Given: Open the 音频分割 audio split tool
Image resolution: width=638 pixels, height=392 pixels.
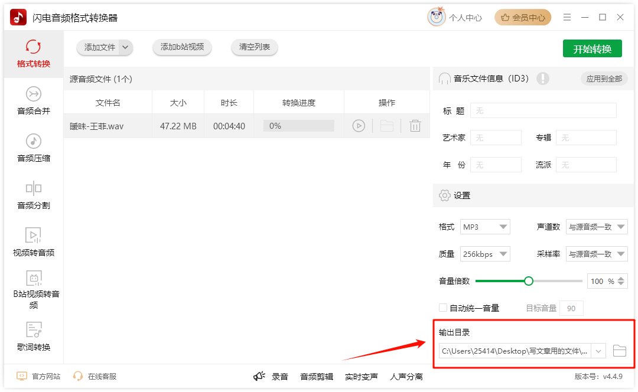Looking at the screenshot, I should [x=33, y=195].
